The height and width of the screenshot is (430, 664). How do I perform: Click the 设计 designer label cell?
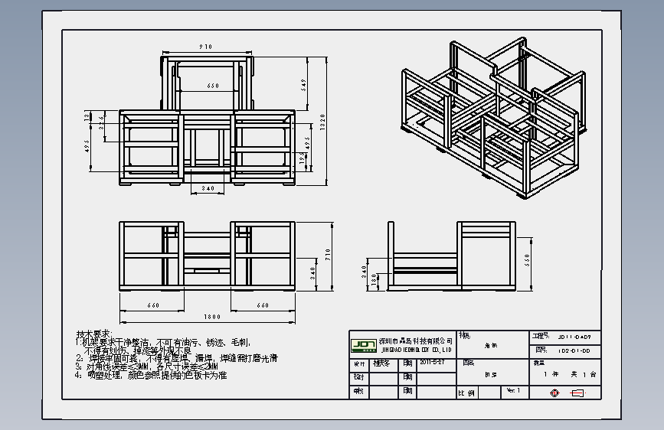[x=358, y=364]
